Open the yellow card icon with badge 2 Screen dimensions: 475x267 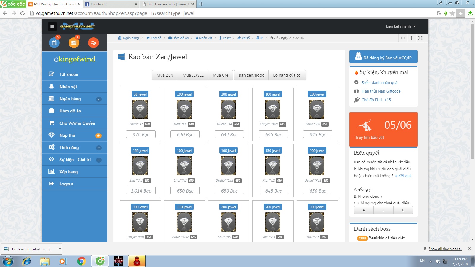tap(74, 43)
